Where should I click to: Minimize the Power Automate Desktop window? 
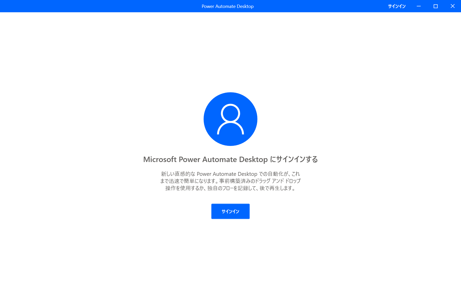[419, 6]
